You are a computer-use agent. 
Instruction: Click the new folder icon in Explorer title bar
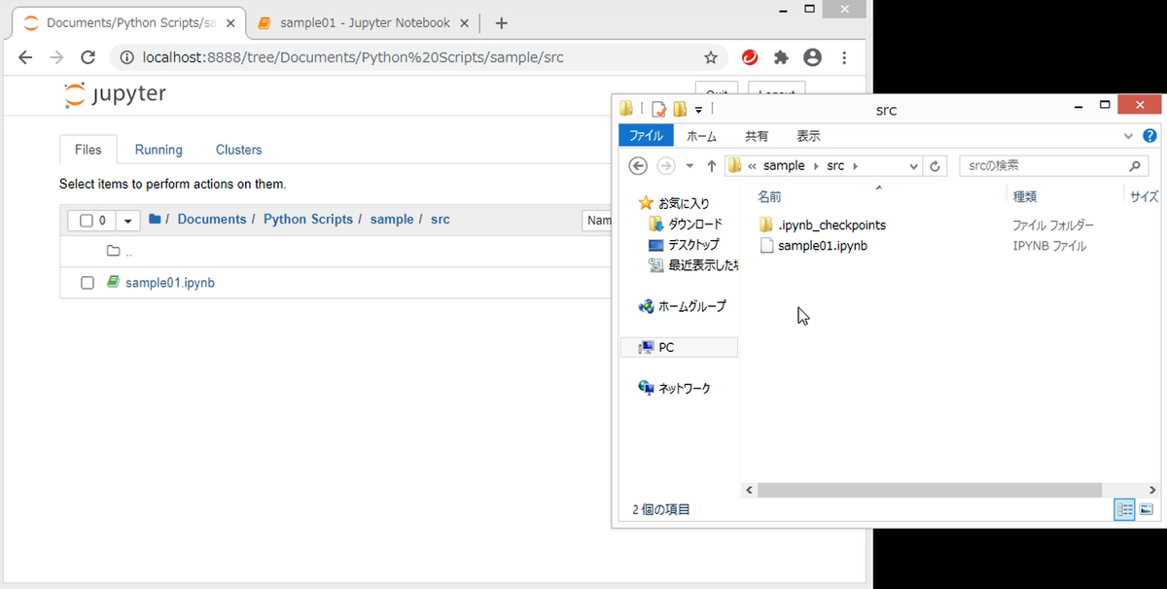(681, 109)
